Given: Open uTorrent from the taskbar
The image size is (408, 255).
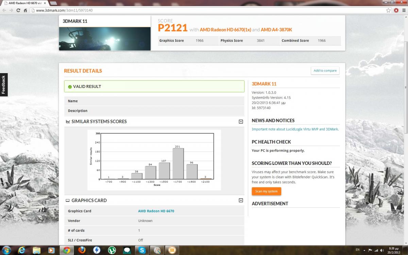Looking at the screenshot, I should (112, 250).
